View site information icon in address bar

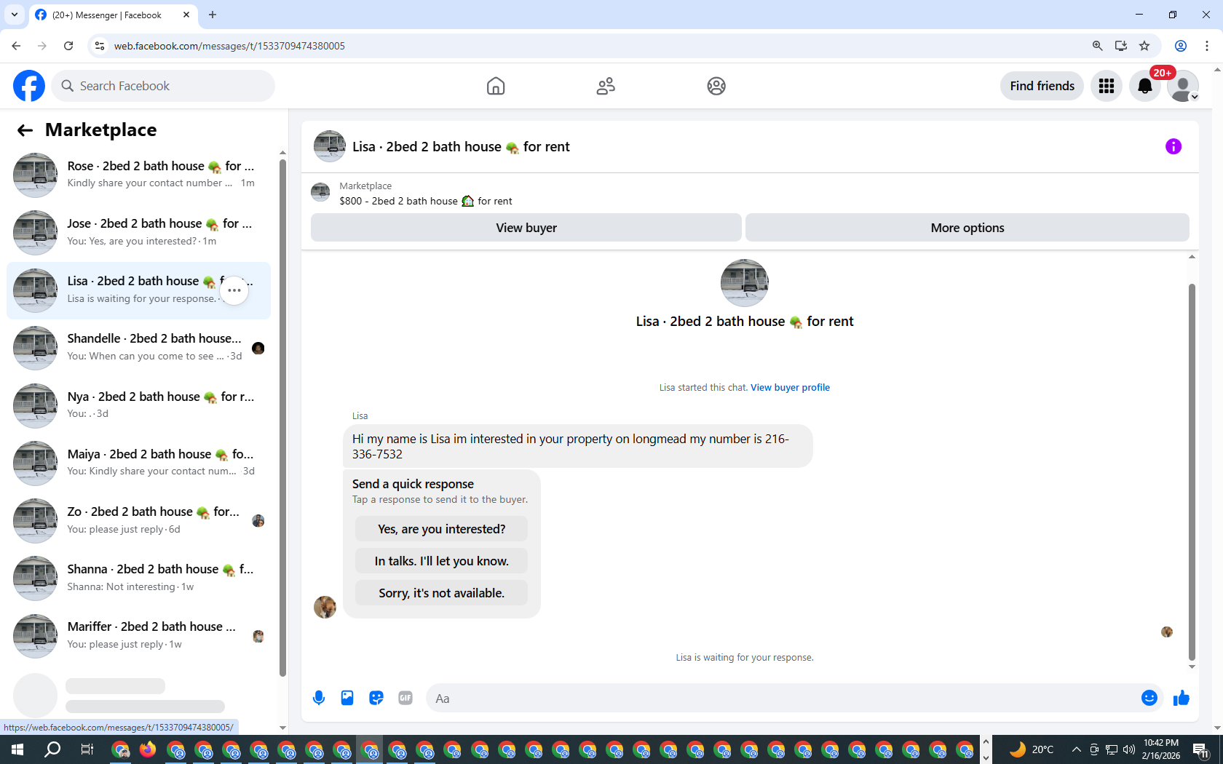click(100, 46)
